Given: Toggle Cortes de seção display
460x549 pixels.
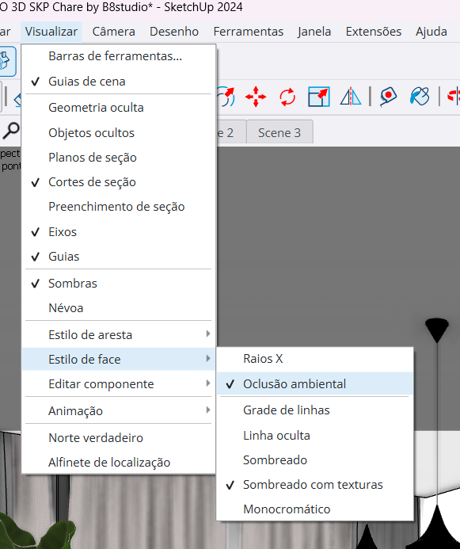Looking at the screenshot, I should coord(119,182).
